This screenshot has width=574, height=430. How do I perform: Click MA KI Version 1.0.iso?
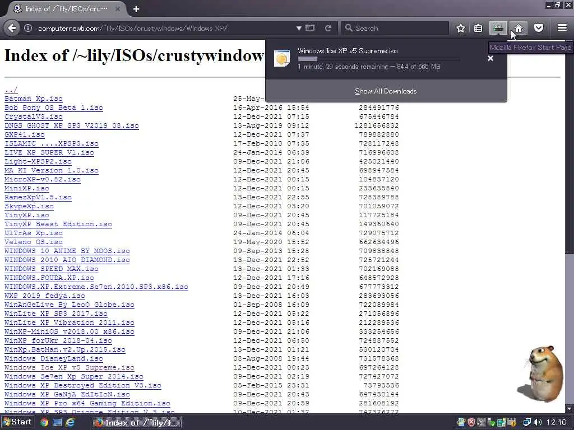(x=51, y=170)
